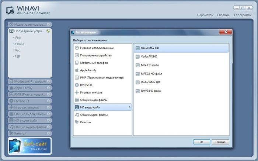
Task: Click the music note icon for common audio files
Action: point(77,115)
